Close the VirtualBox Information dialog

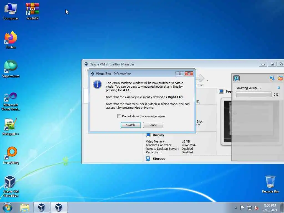189,73
